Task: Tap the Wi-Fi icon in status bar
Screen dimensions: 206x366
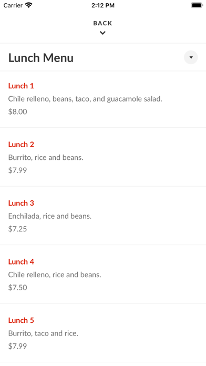Action: 29,5
